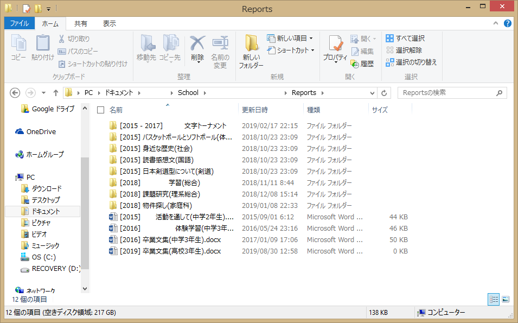Click the 削除 (Delete) icon in the ribbon
The width and height of the screenshot is (518, 323).
[197, 49]
